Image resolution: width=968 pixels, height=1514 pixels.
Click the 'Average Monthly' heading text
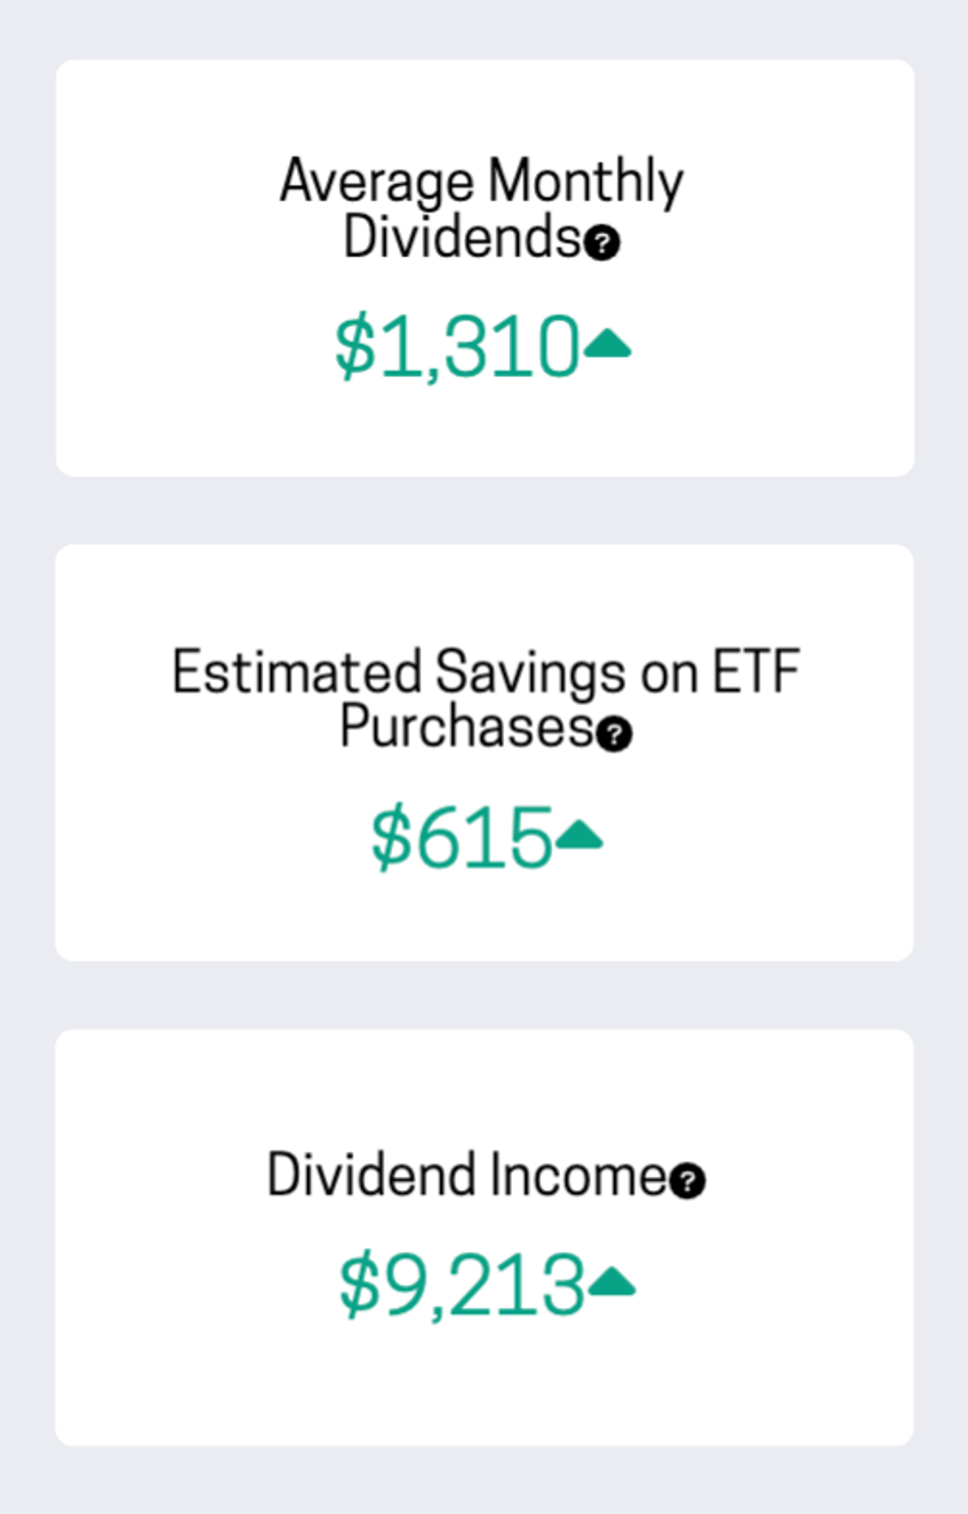click(482, 182)
